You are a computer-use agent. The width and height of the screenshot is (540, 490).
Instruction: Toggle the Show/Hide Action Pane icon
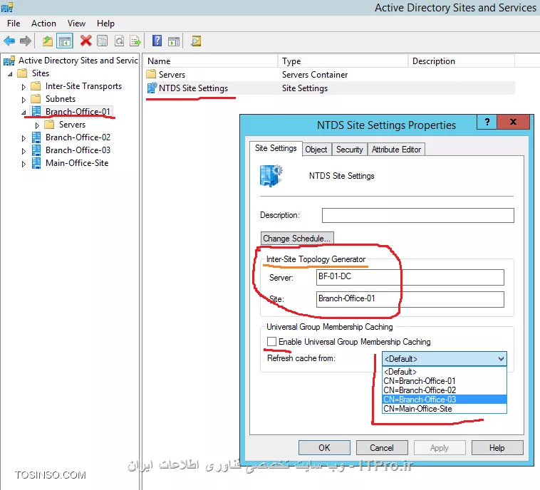[x=174, y=41]
